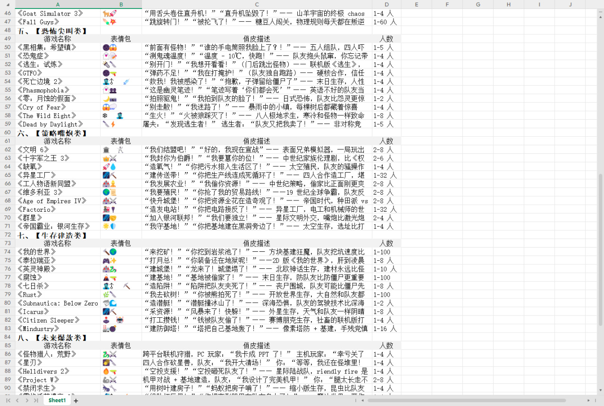Click cell 《十字军之王 3》
604x406 pixels.
pos(58,158)
